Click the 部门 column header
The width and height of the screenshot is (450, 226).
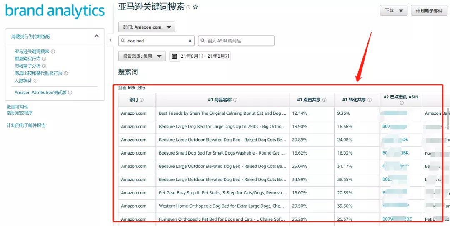click(x=137, y=100)
